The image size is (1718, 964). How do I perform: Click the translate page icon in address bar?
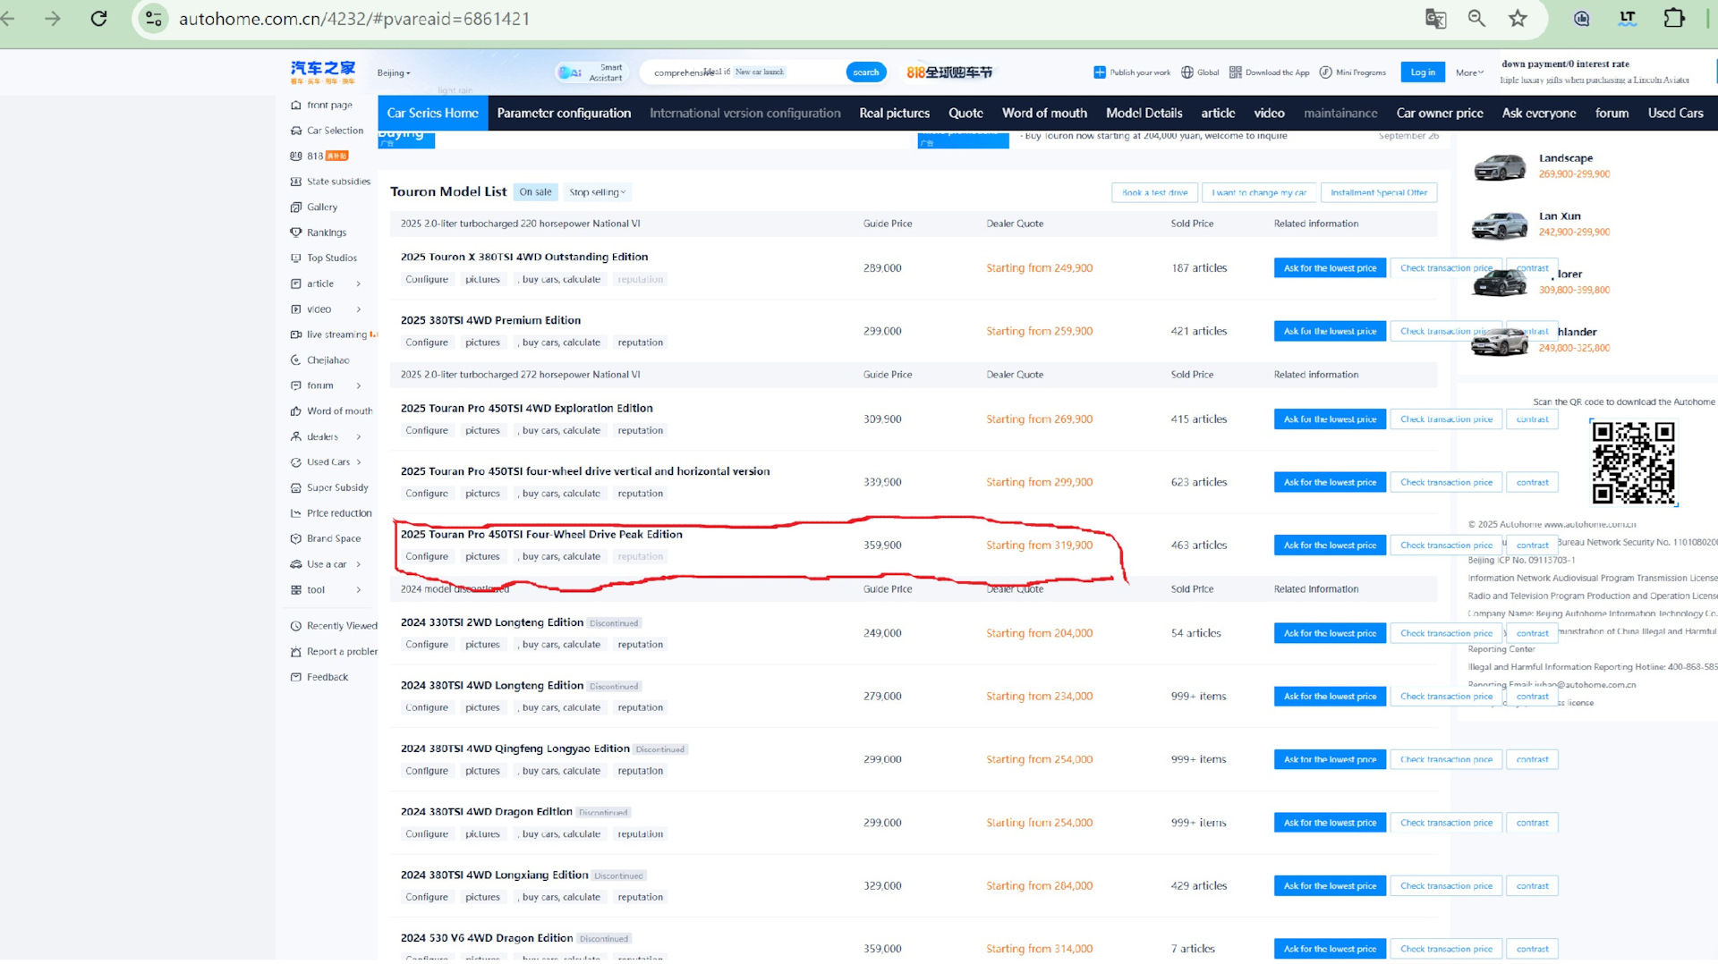pyautogui.click(x=1435, y=18)
